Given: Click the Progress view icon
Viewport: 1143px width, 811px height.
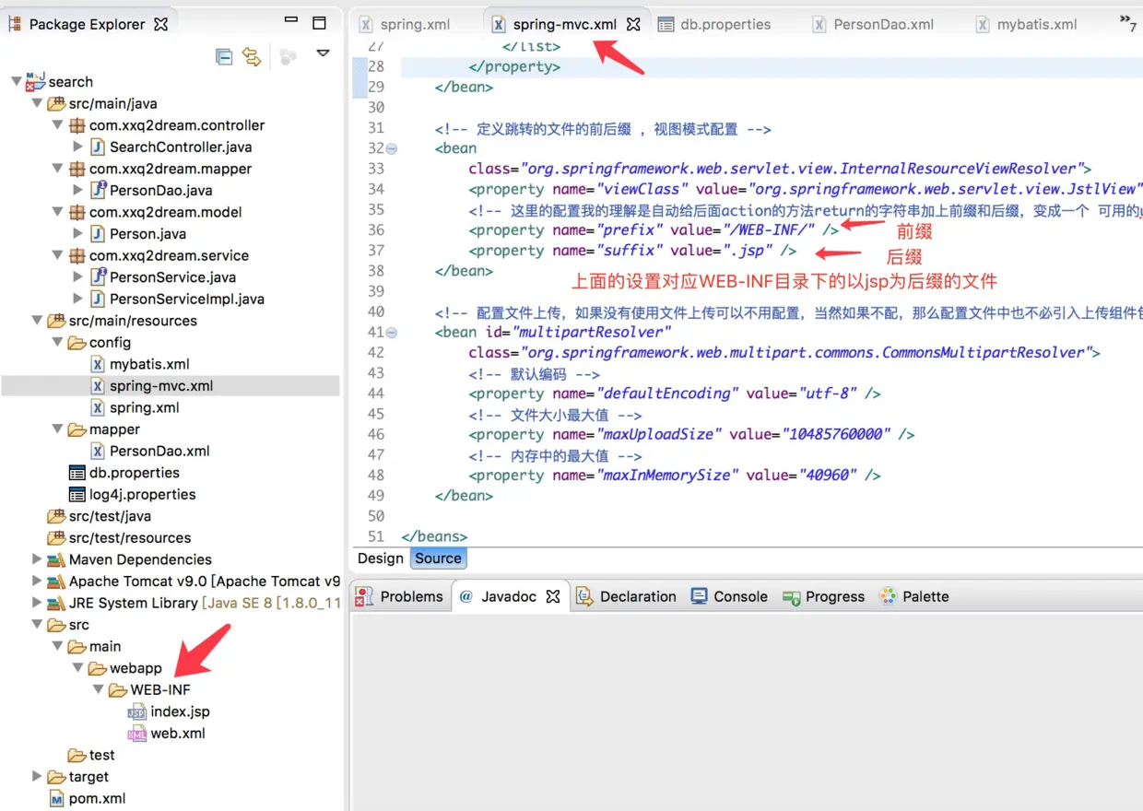Looking at the screenshot, I should (x=823, y=596).
